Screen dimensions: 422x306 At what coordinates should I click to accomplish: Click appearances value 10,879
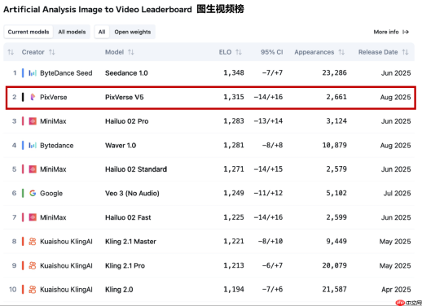click(334, 145)
